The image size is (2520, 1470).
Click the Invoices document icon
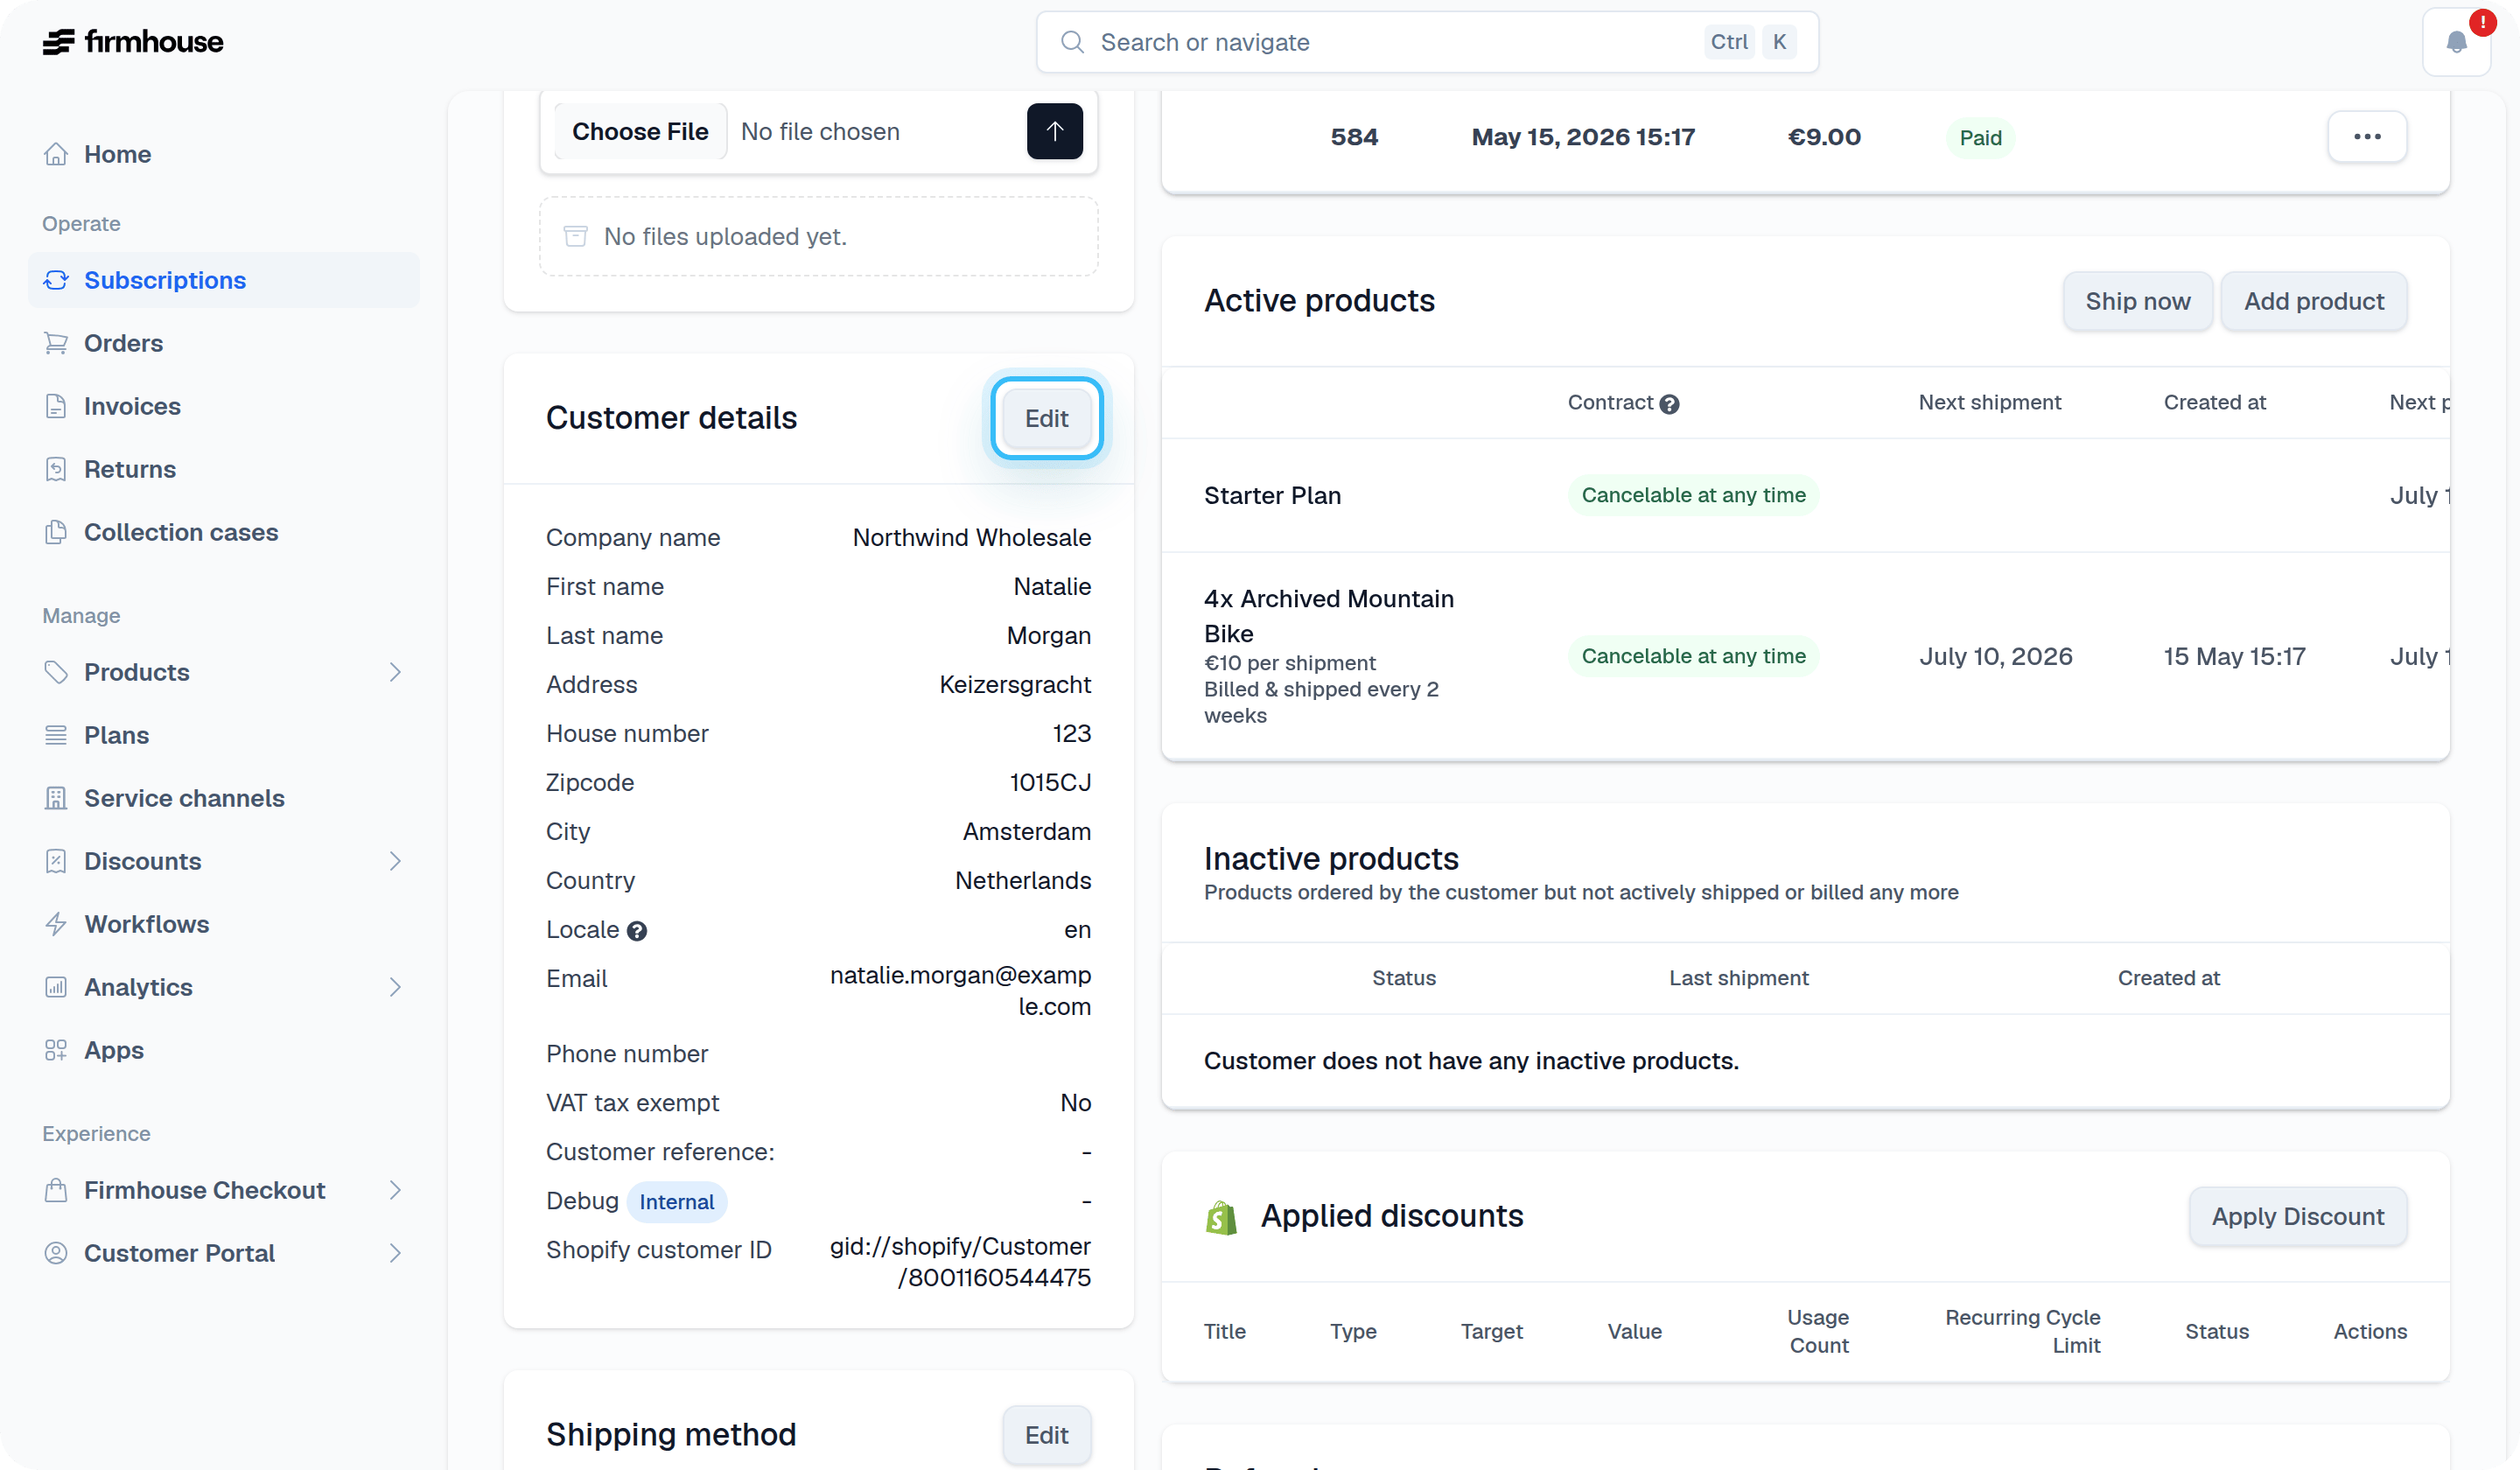coord(56,406)
